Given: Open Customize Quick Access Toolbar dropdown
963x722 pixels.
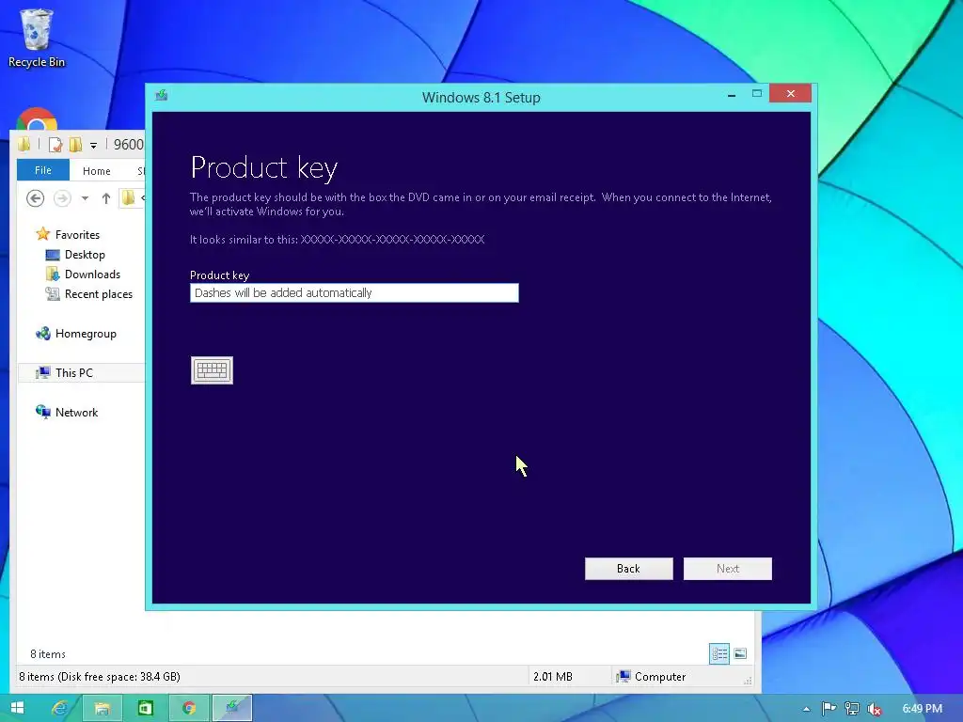Looking at the screenshot, I should (x=93, y=146).
